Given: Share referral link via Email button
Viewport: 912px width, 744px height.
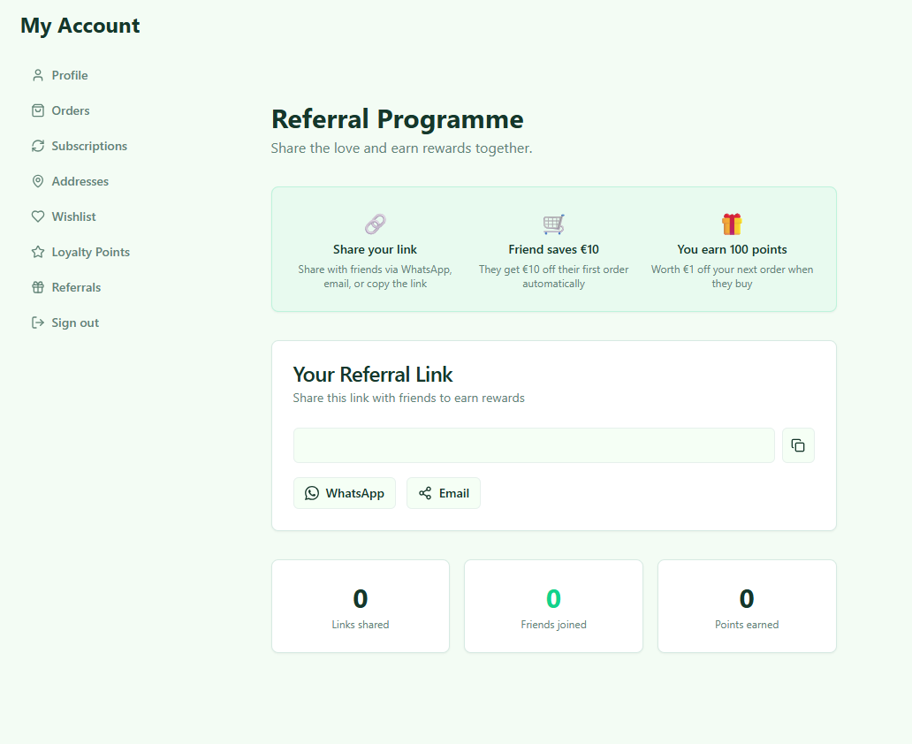Looking at the screenshot, I should tap(444, 493).
